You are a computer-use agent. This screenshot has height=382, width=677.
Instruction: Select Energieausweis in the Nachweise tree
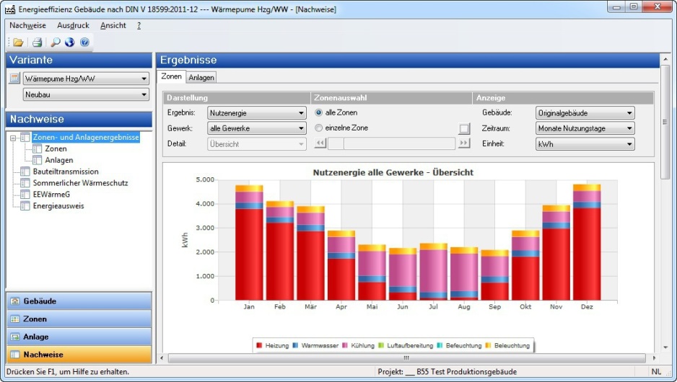[x=58, y=206]
